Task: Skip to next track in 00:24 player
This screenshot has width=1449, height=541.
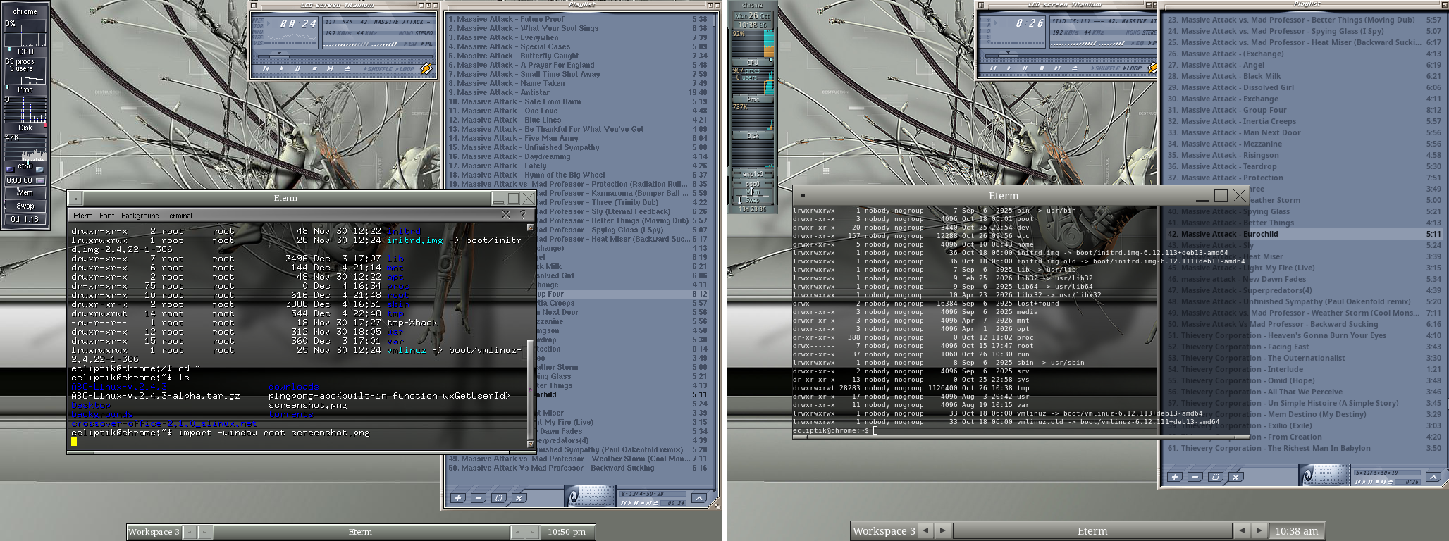Action: point(330,68)
